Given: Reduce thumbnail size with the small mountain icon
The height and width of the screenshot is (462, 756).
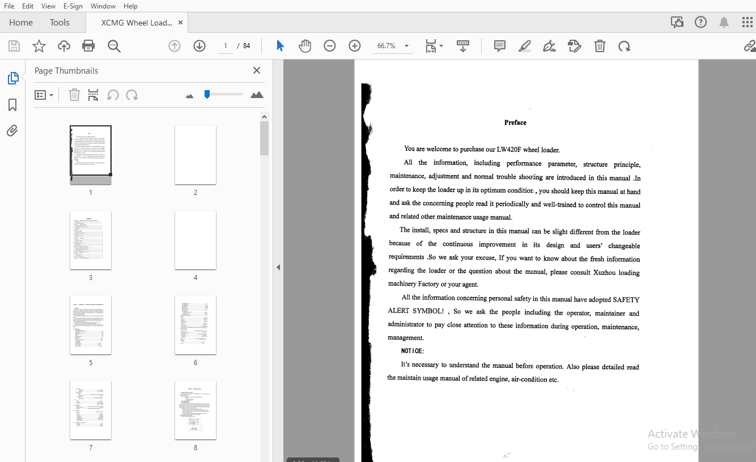Looking at the screenshot, I should pyautogui.click(x=190, y=96).
